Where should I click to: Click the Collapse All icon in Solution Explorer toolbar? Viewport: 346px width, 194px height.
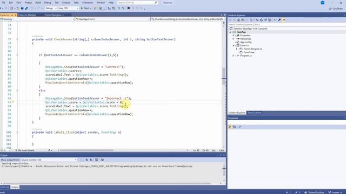click(x=265, y=20)
